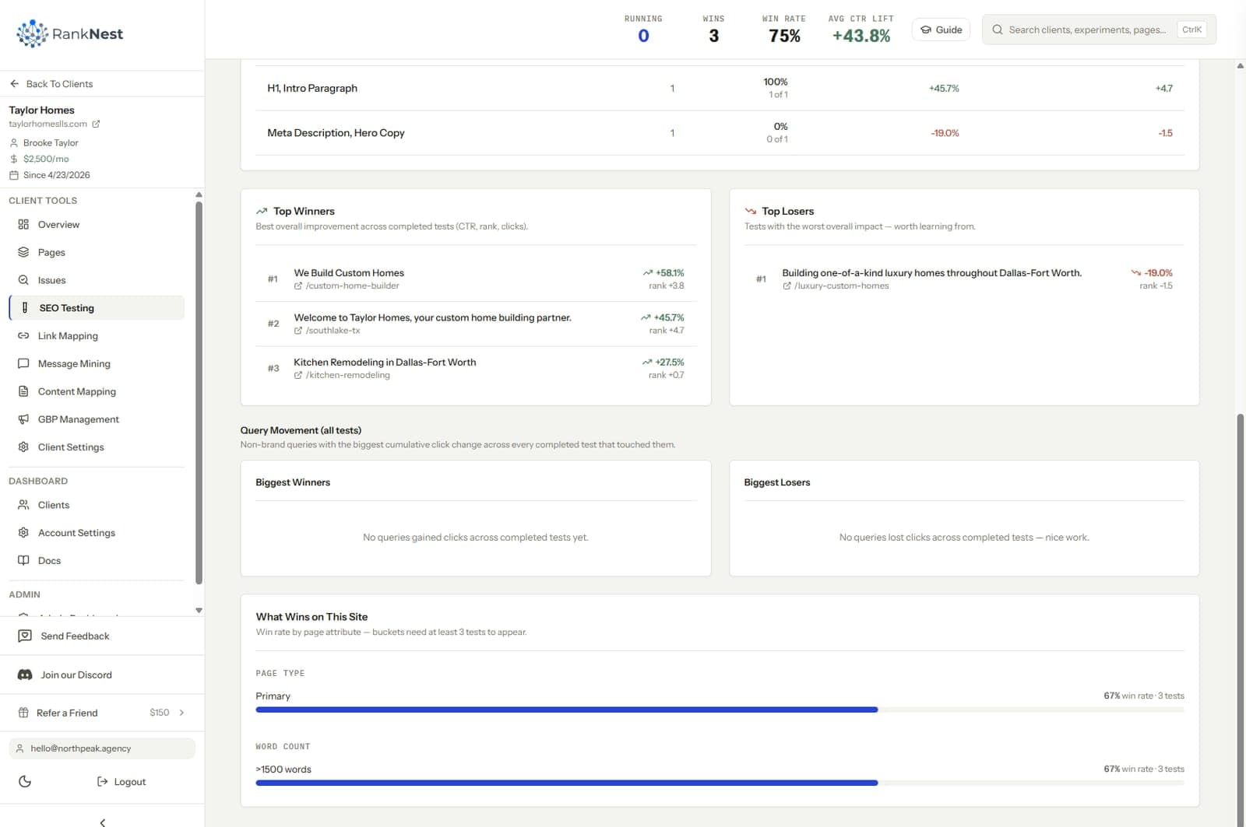1246x827 pixels.
Task: Open taylorhomesllc.com website link
Action: point(48,124)
